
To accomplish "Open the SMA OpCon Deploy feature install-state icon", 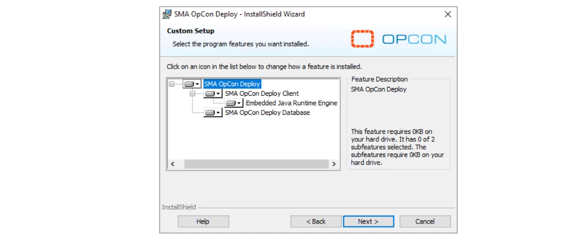I will click(x=192, y=84).
